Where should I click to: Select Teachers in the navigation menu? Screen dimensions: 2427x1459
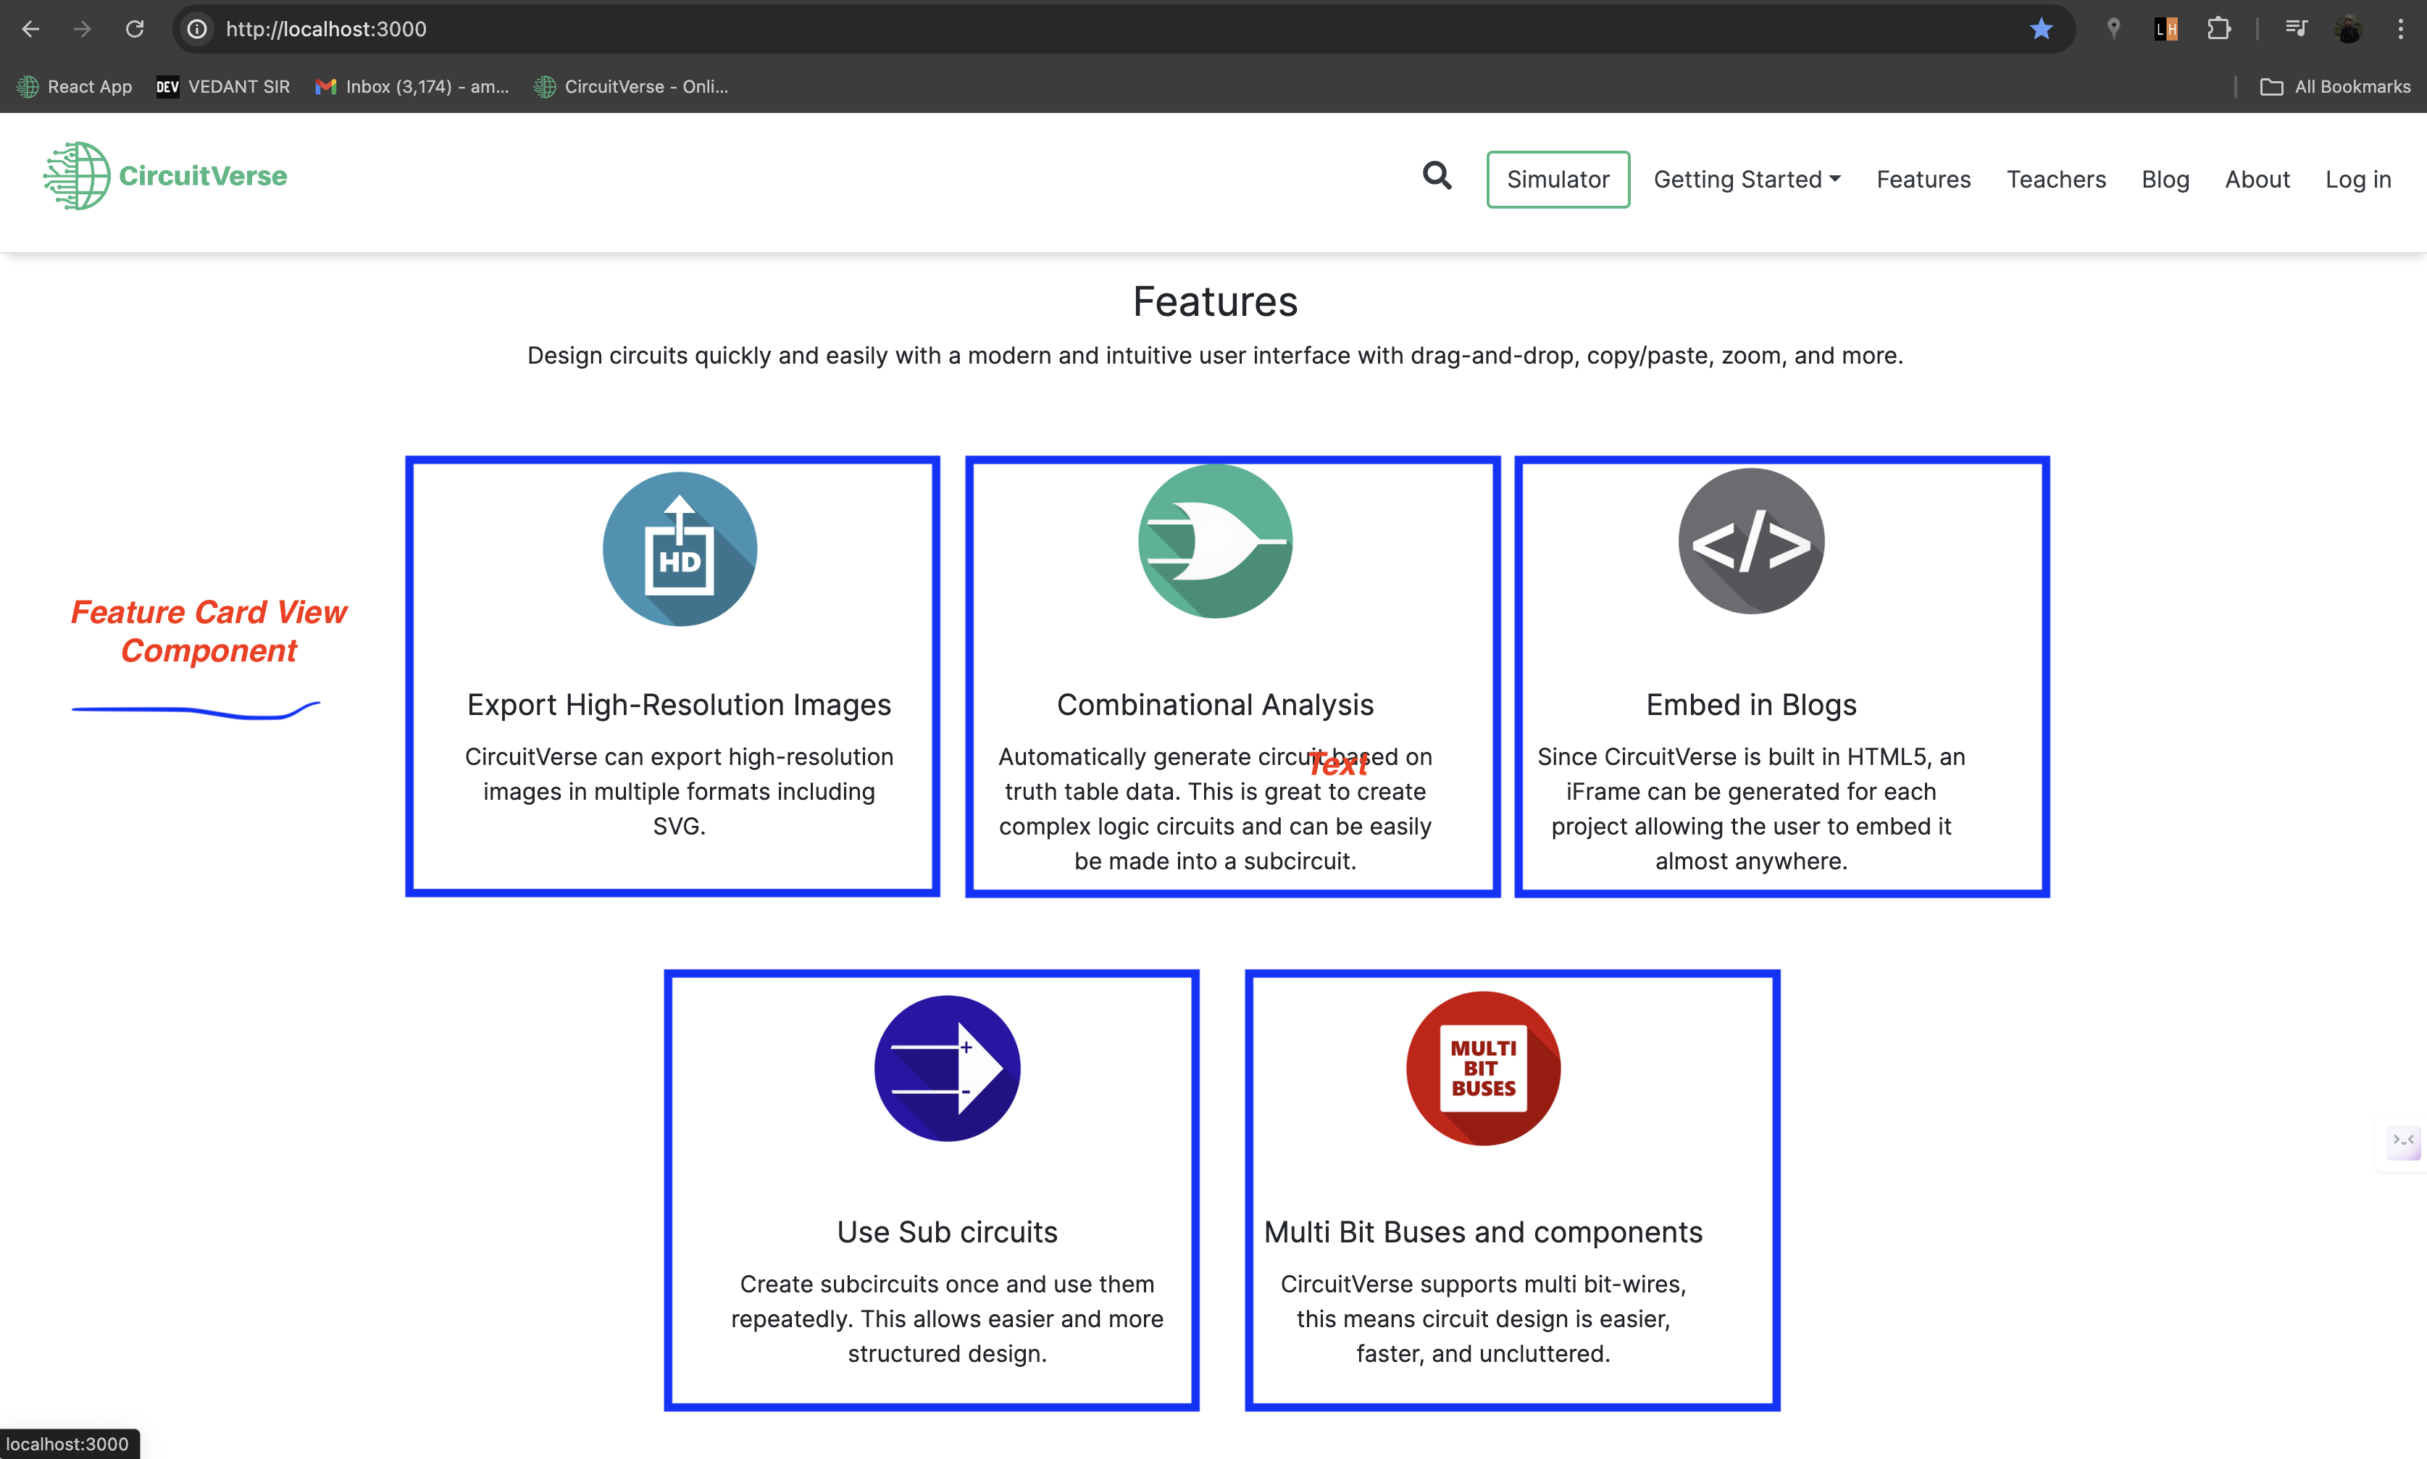click(2055, 179)
